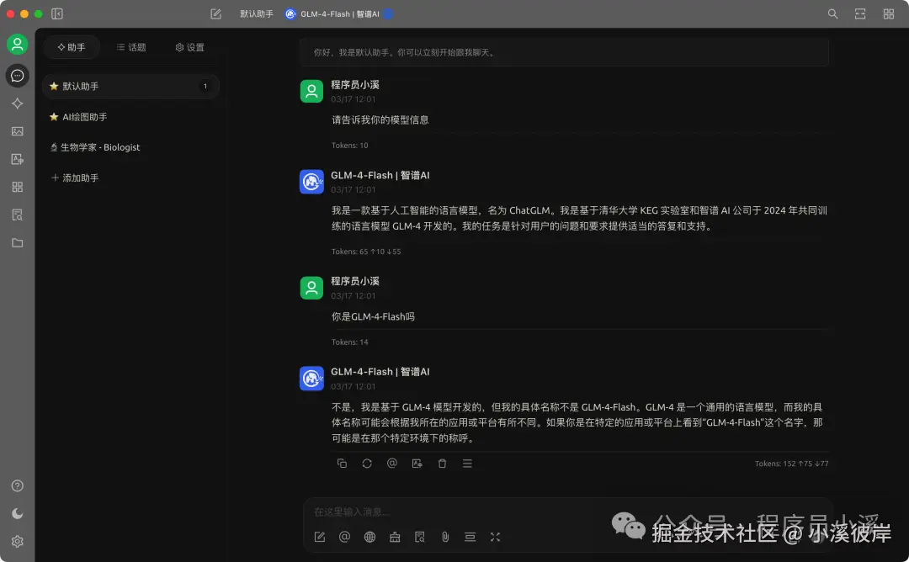The image size is (909, 562).
Task: Open more options menu on the assistant message
Action: point(467,463)
